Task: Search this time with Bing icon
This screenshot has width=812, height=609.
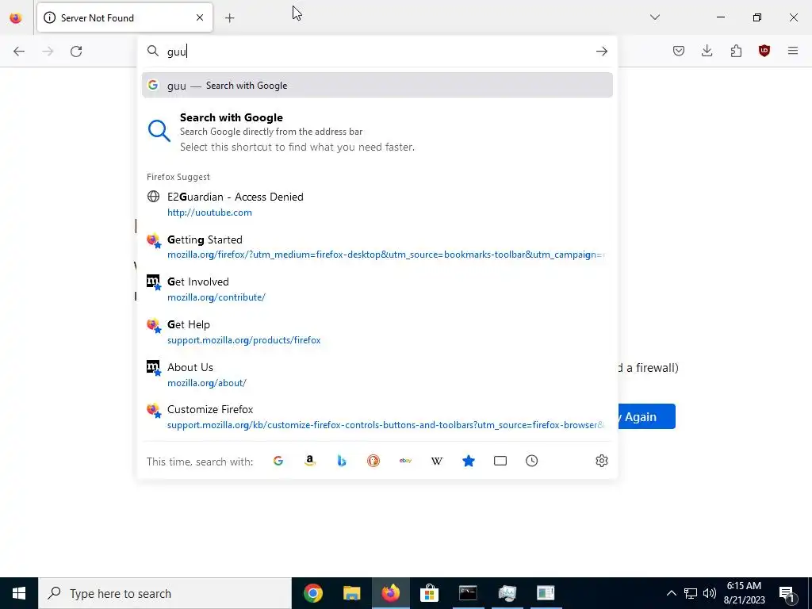Action: pos(342,461)
